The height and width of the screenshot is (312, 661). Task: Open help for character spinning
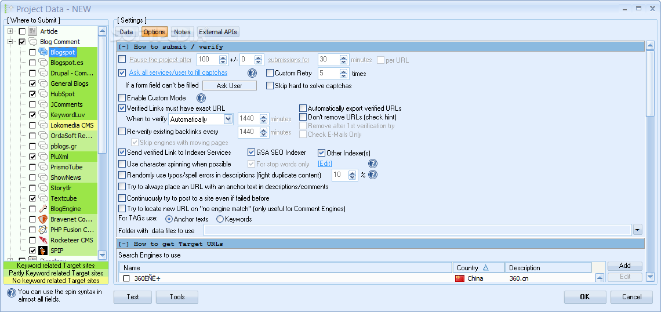pyautogui.click(x=373, y=164)
